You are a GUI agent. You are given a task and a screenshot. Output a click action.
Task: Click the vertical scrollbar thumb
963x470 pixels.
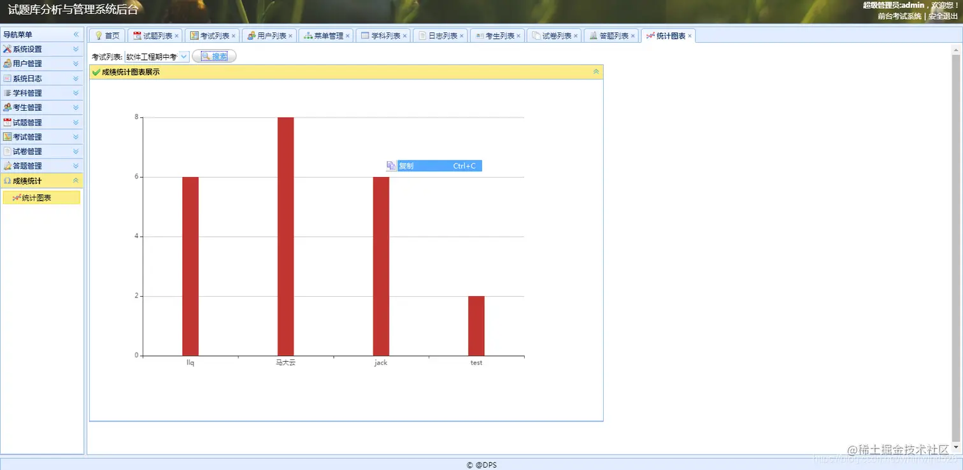click(955, 247)
